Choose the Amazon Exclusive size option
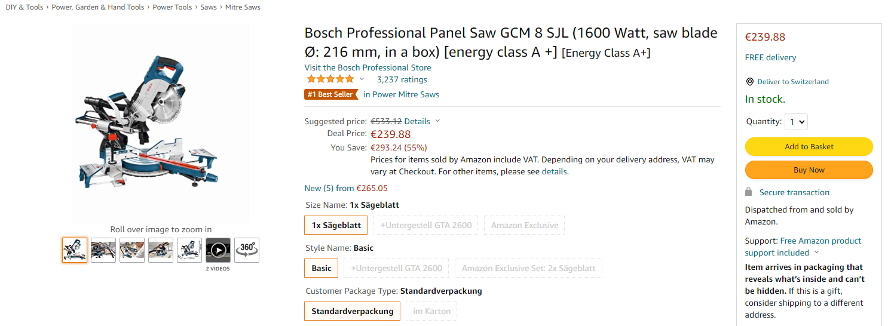 (525, 225)
